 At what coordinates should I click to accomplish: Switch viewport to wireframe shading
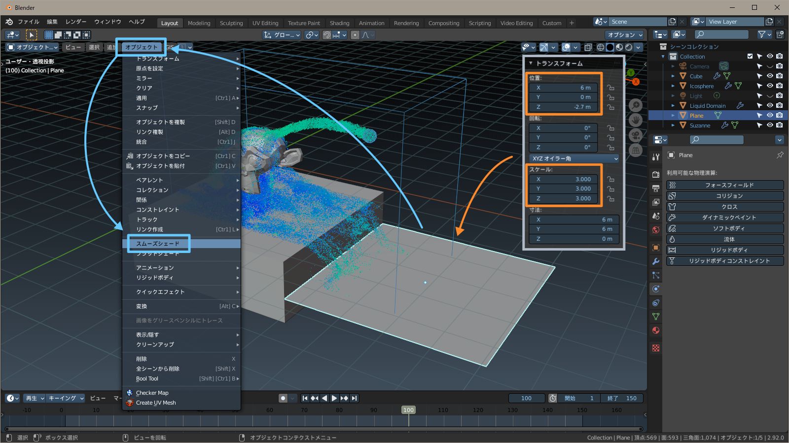pyautogui.click(x=601, y=47)
